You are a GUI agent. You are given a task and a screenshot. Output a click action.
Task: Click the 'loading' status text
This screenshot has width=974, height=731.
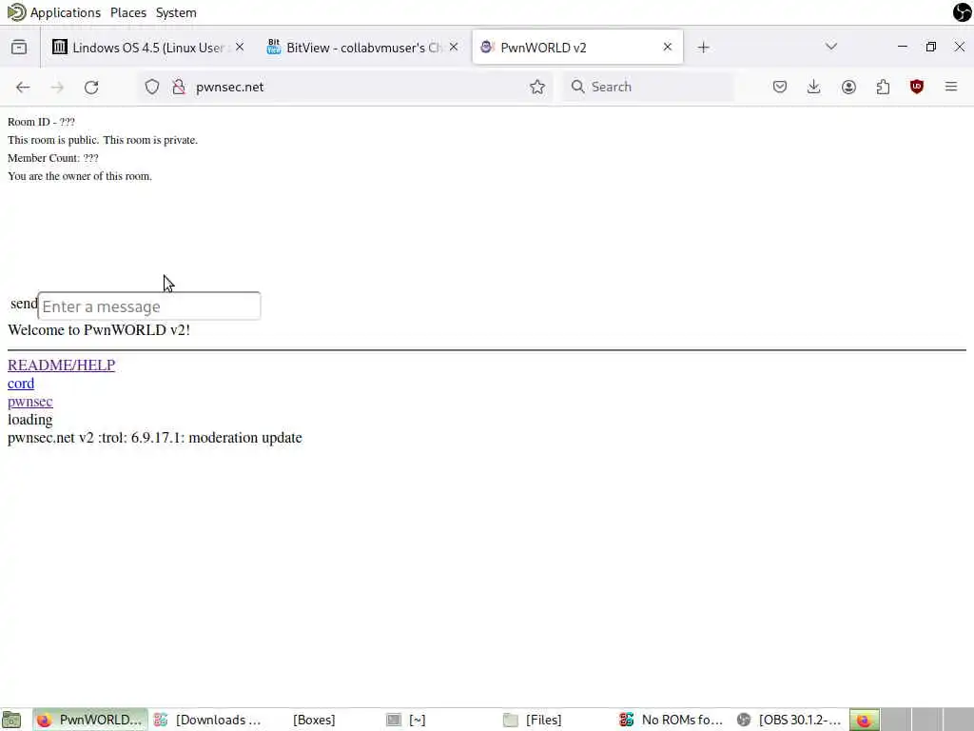tap(29, 420)
